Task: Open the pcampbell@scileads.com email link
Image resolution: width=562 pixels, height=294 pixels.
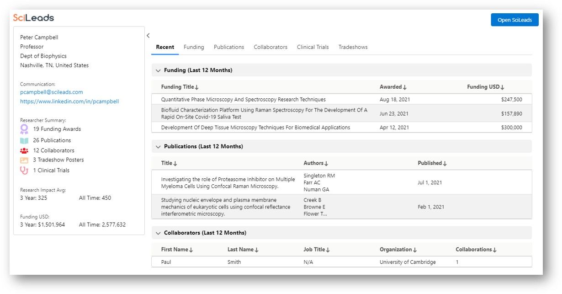Action: coord(51,92)
